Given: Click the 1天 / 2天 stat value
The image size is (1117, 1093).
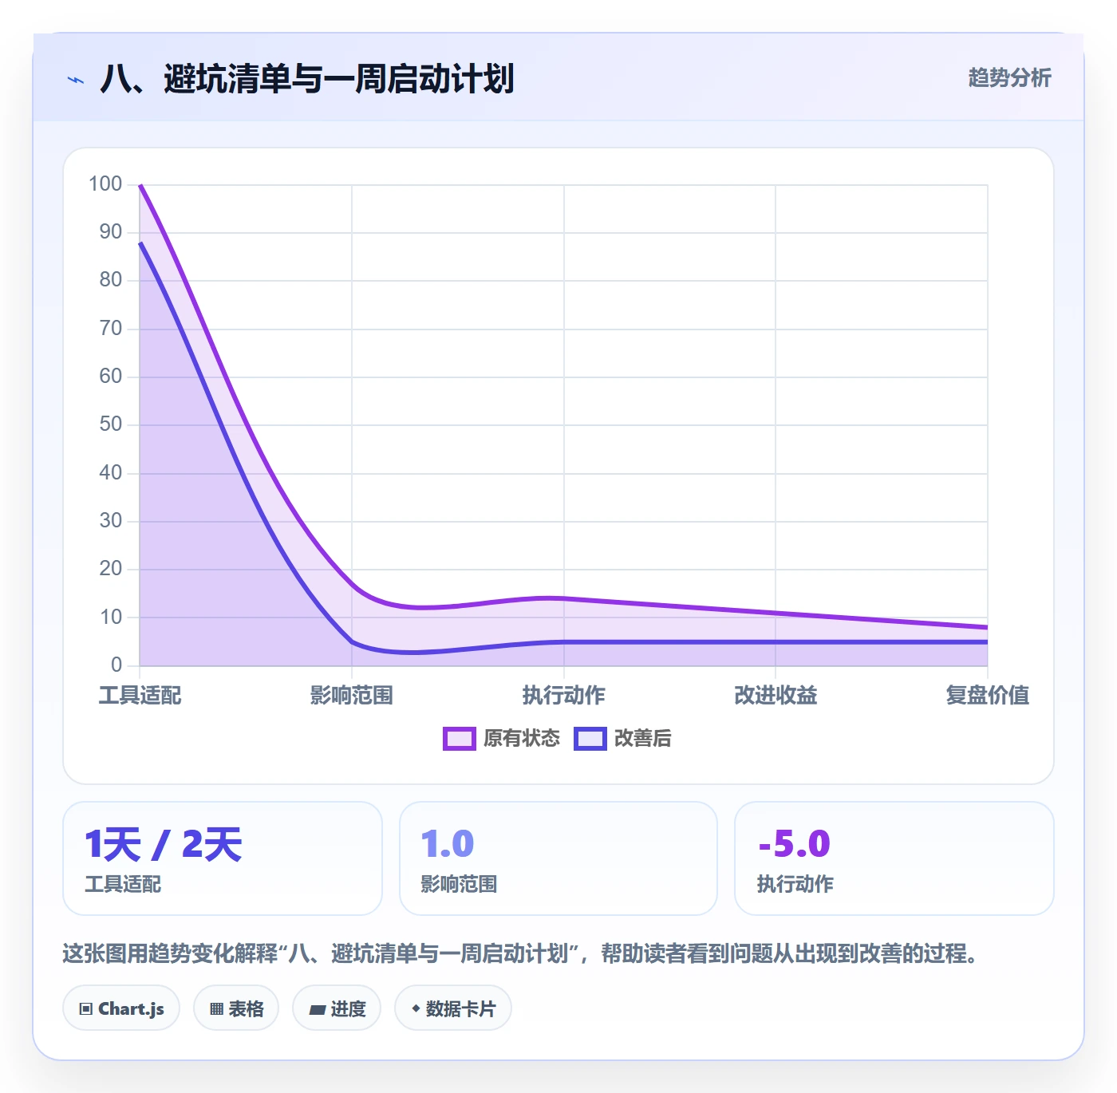Looking at the screenshot, I should (164, 844).
